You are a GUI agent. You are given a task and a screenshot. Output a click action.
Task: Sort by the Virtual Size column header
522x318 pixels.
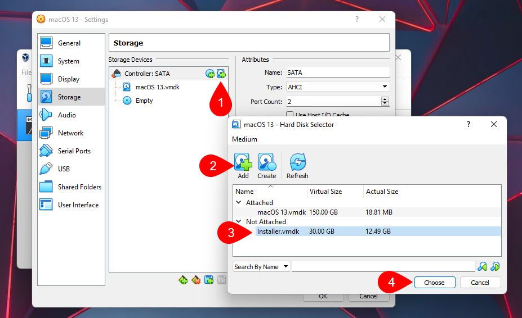tap(335, 192)
